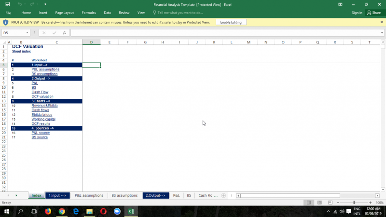Open the Ribbon Display Options icon
This screenshot has height=217, width=386.
click(340, 4)
